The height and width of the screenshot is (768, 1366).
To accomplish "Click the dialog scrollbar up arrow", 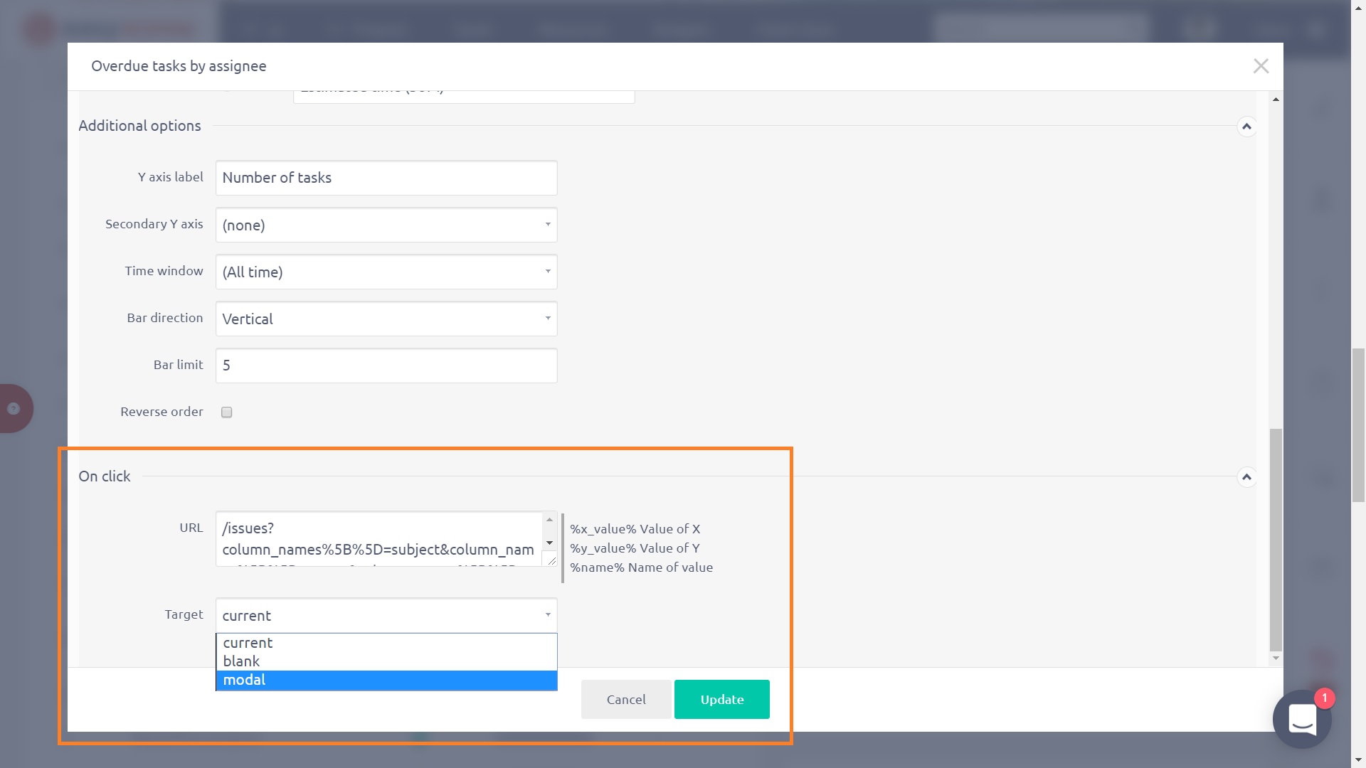I will [1276, 100].
